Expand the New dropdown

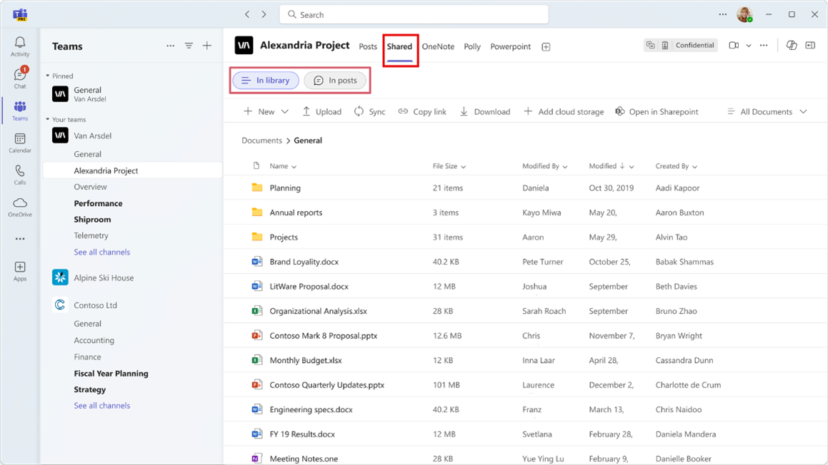click(x=284, y=112)
